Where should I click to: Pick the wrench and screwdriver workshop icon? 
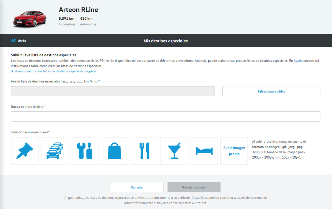pyautogui.click(x=84, y=151)
